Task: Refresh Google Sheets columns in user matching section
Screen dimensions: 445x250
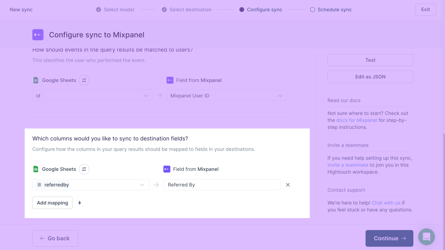Action: pos(84,80)
